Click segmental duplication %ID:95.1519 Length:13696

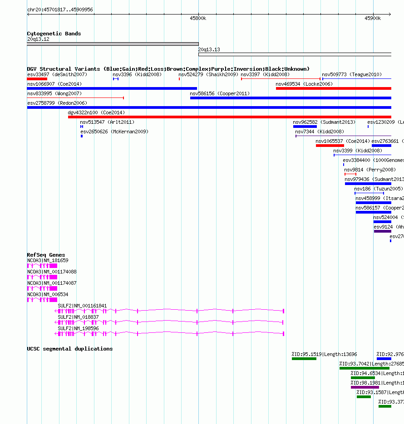pos(304,359)
